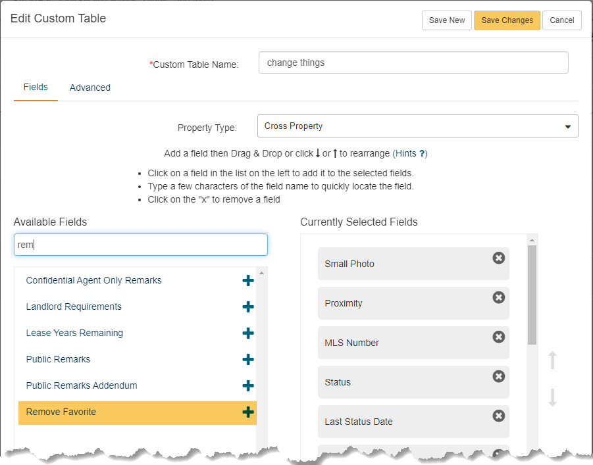593x465 pixels.
Task: Add Landlord Requirements using its plus icon
Action: [x=248, y=306]
